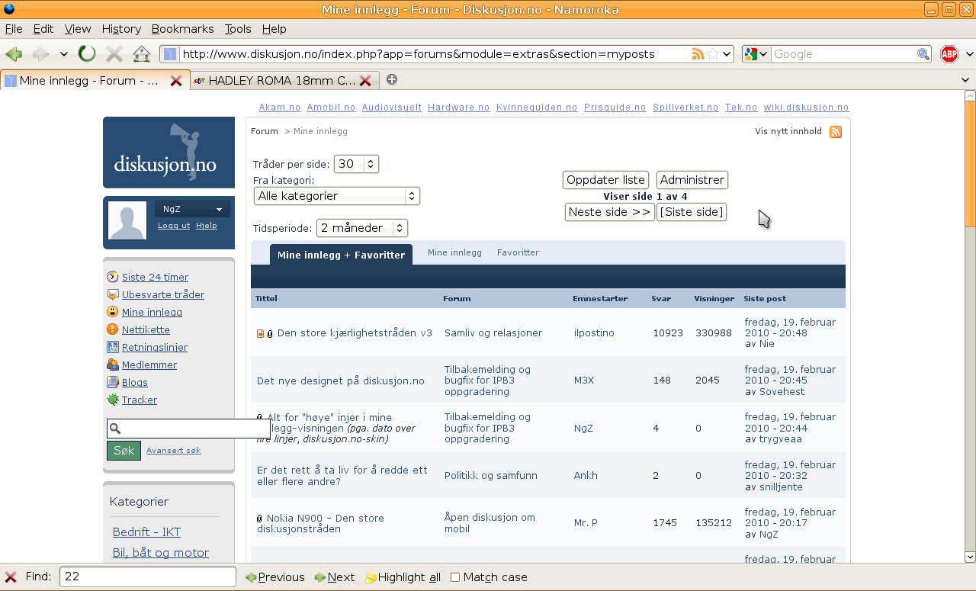
Task: Go to Neste side >>
Action: point(610,212)
